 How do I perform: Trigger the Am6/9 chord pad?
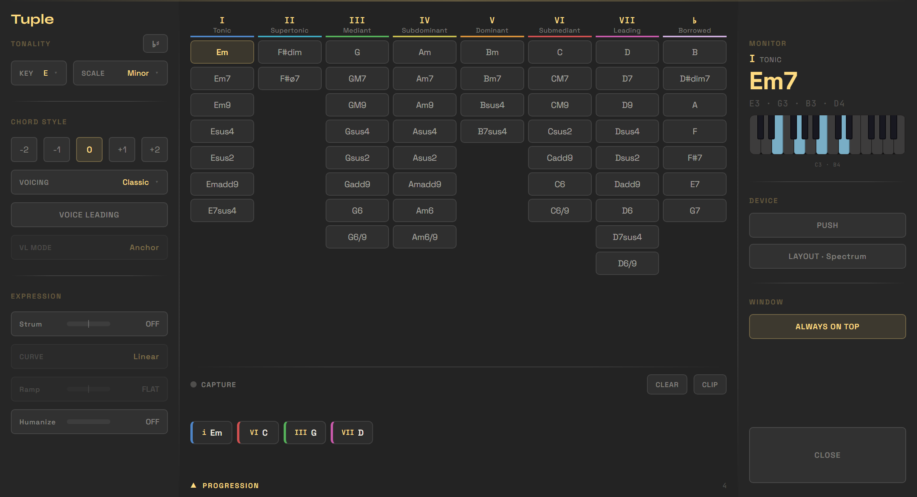click(425, 237)
